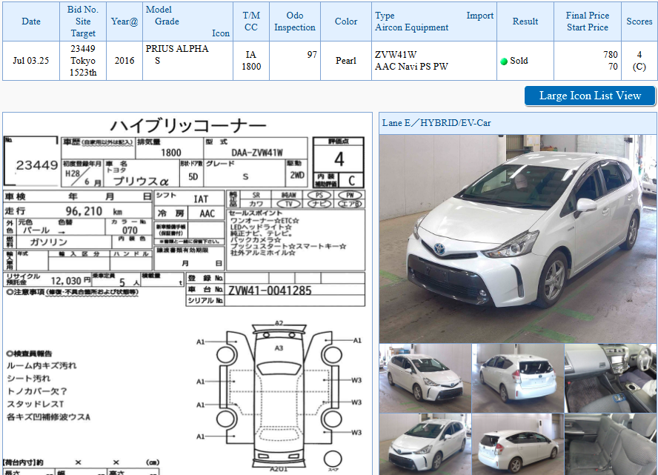The height and width of the screenshot is (475, 658).
Task: Select the Tokyo site text
Action: tap(83, 61)
